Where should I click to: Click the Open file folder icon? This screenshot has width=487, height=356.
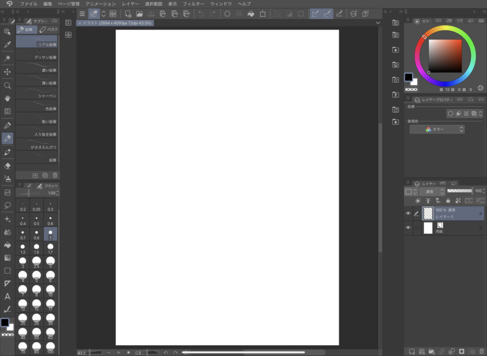pos(139,14)
